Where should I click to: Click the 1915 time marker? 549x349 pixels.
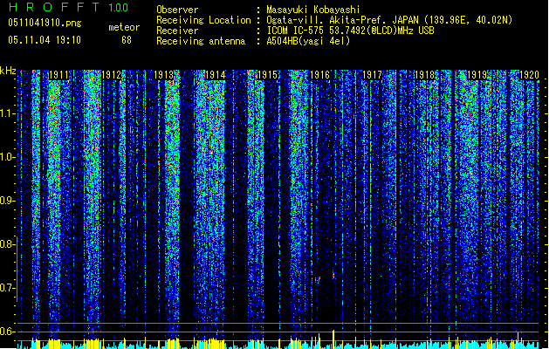(267, 75)
